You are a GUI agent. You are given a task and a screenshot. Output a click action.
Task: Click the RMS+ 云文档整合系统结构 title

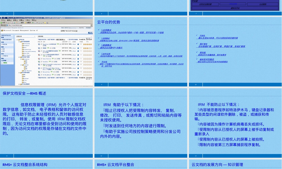pyautogui.click(x=25, y=165)
